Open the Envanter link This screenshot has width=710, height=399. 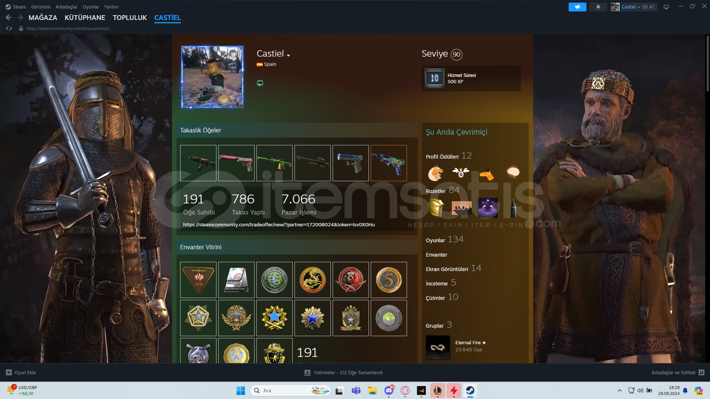436,255
